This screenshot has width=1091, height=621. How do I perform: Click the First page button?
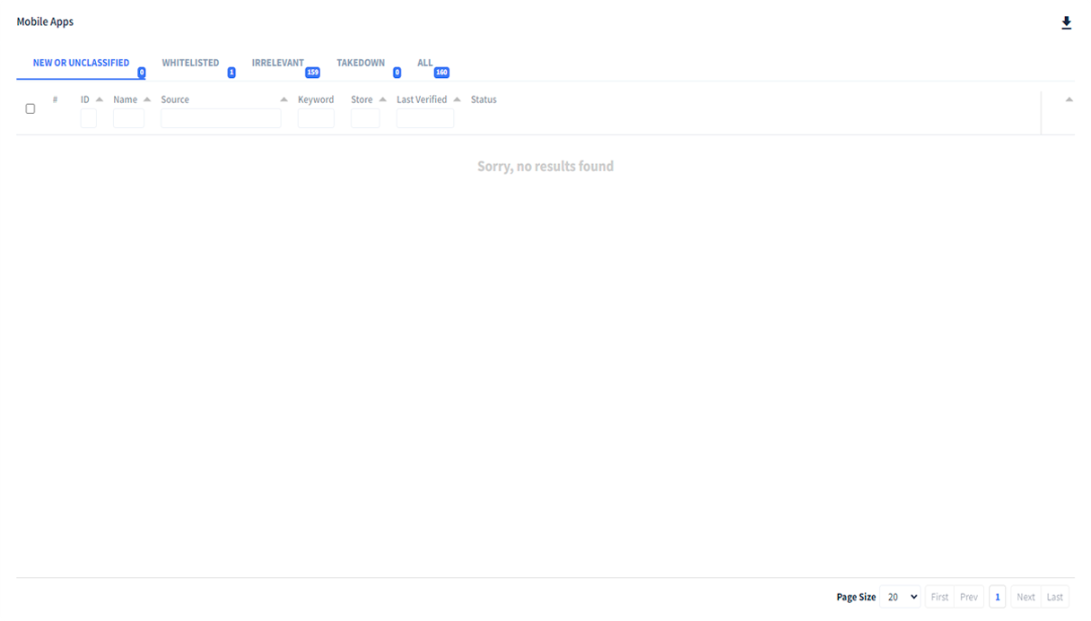(939, 597)
